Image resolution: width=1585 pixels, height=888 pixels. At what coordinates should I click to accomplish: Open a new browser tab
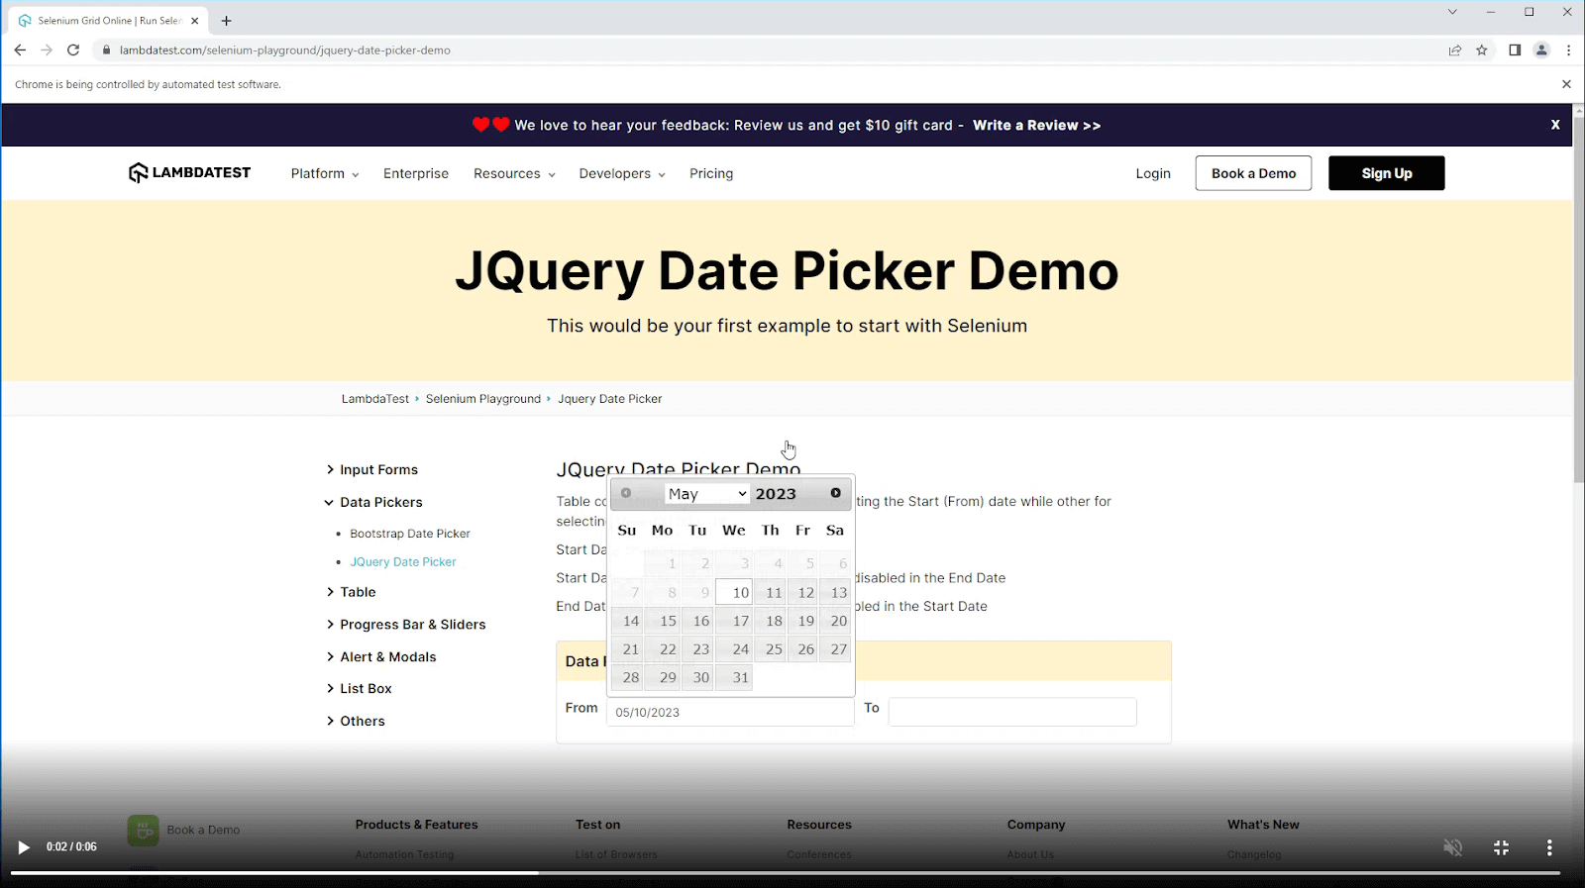(x=227, y=20)
